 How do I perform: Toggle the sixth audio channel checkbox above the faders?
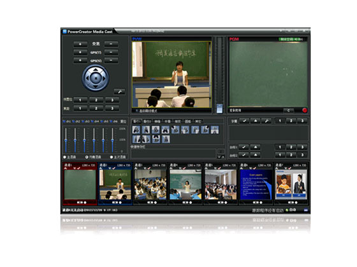(111, 121)
